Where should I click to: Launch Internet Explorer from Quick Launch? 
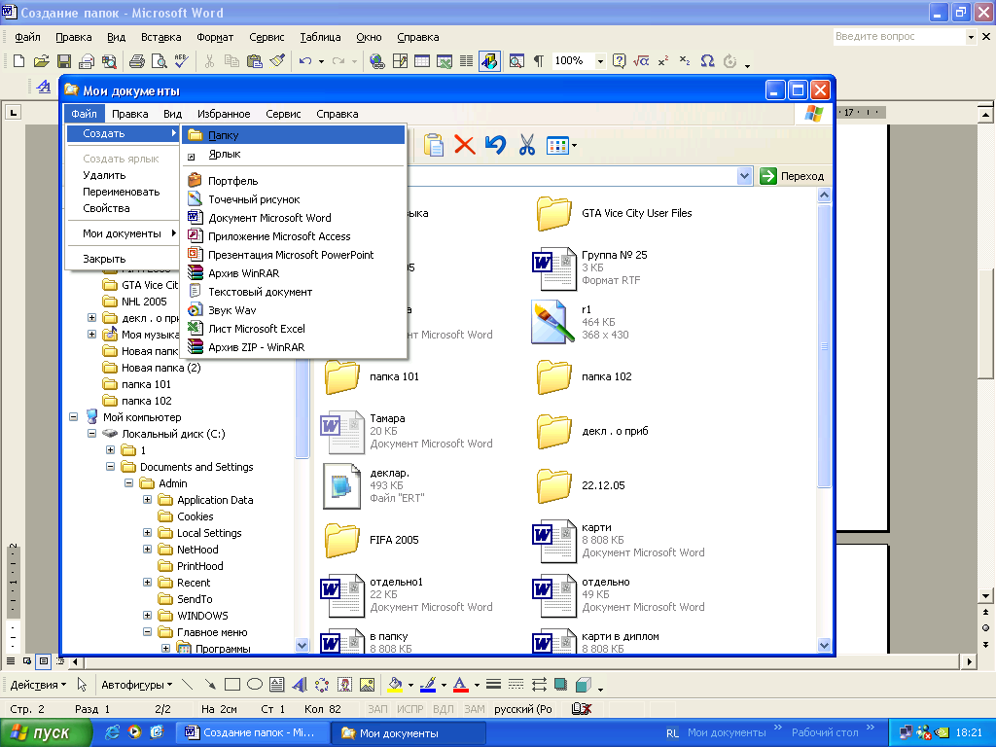[113, 731]
